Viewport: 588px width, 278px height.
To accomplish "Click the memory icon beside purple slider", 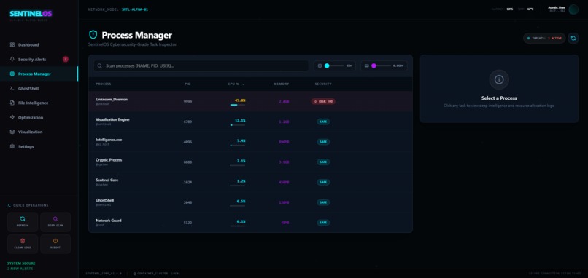I will pyautogui.click(x=367, y=65).
